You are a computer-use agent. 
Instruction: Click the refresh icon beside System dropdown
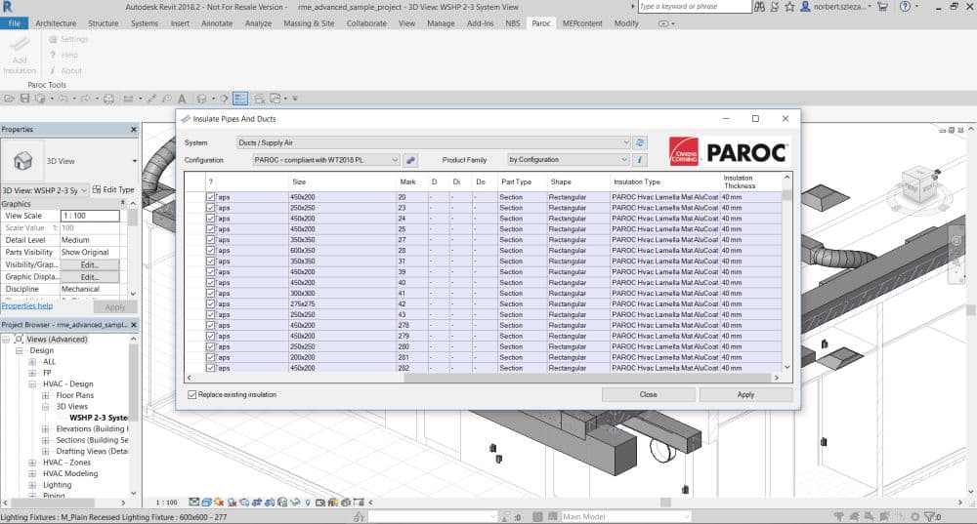click(640, 142)
